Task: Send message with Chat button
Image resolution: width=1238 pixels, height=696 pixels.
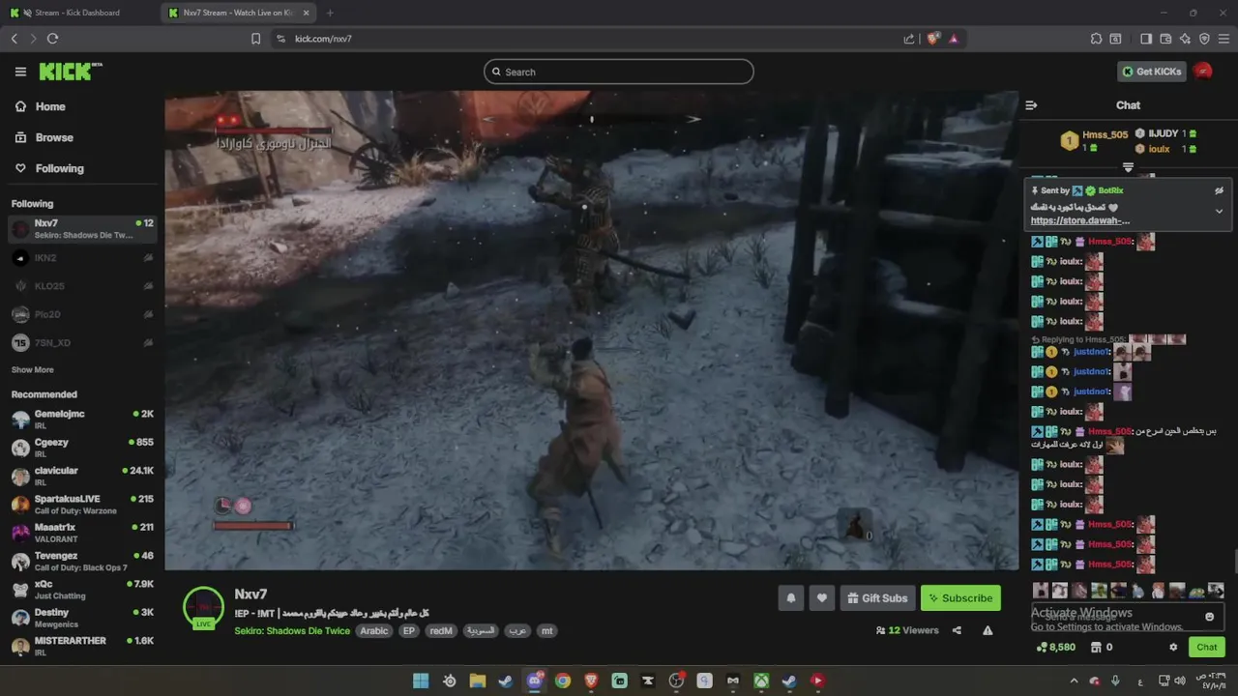Action: click(1206, 648)
